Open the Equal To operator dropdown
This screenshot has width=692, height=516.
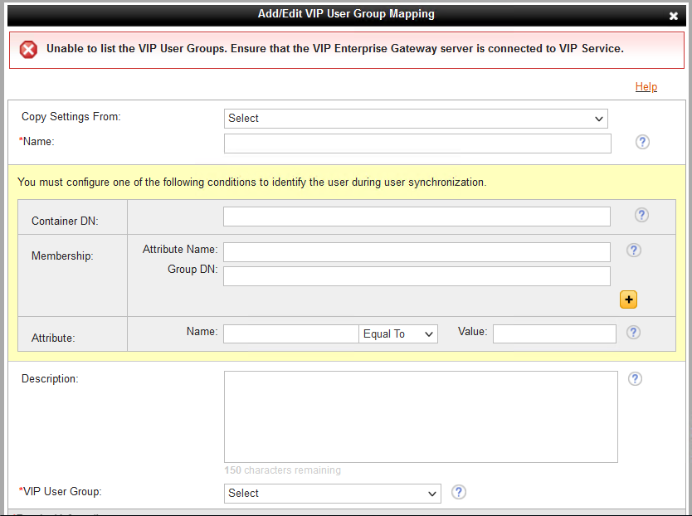(x=398, y=333)
